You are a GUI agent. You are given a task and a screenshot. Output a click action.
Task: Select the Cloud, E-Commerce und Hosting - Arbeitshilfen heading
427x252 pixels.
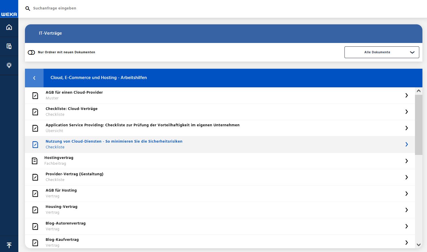click(x=99, y=78)
